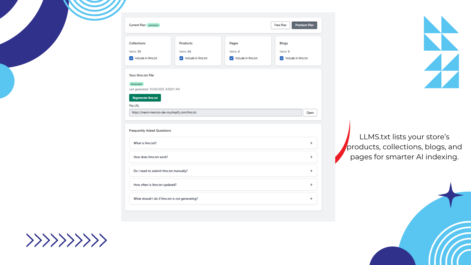Toggle Include in llms.txt for Products
This screenshot has height=265, width=471.
(x=181, y=58)
